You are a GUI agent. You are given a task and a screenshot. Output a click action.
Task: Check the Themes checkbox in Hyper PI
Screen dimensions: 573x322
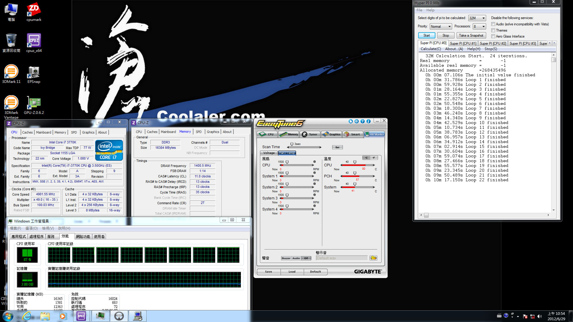point(493,30)
